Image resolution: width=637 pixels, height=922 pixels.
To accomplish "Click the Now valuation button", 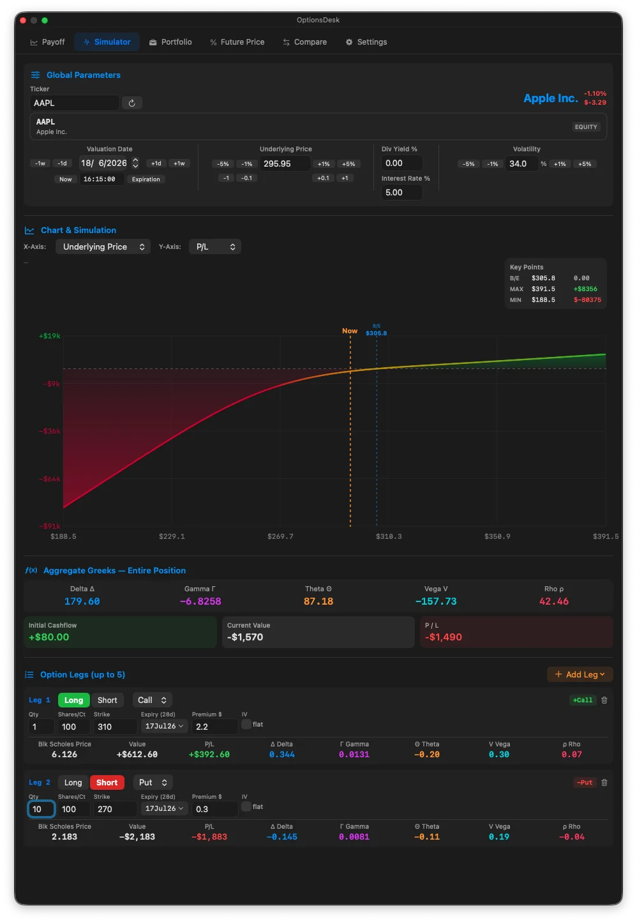I will click(x=65, y=179).
